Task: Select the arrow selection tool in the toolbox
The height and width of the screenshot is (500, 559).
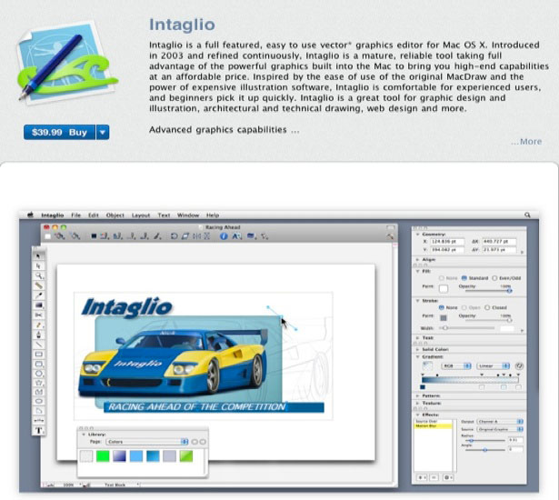Action: tap(38, 255)
